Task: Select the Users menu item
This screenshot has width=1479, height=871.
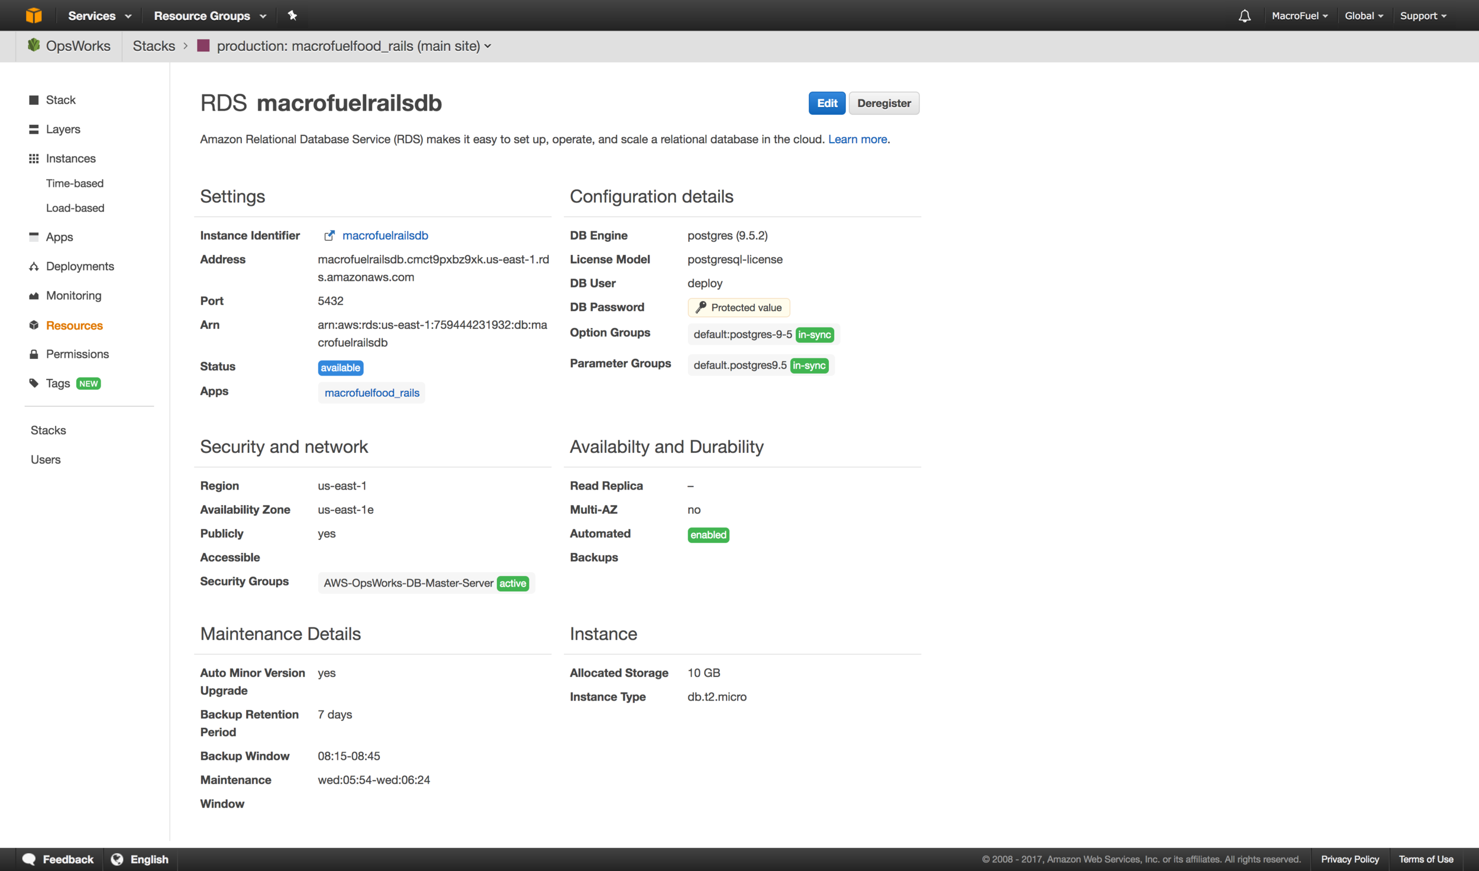Action: pyautogui.click(x=44, y=459)
